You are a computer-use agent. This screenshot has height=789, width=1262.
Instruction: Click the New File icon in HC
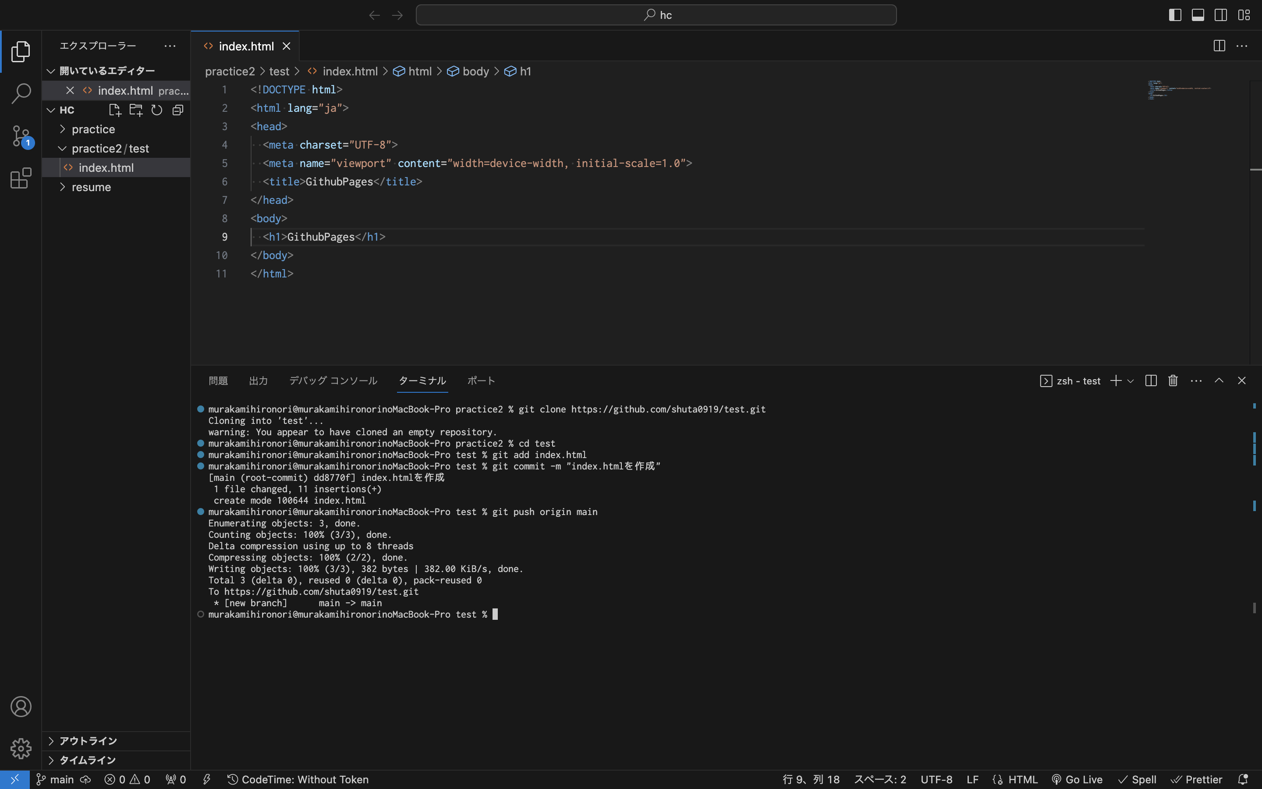click(115, 110)
